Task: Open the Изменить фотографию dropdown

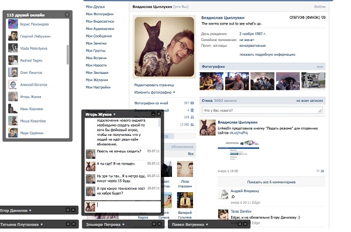Action: [x=154, y=93]
